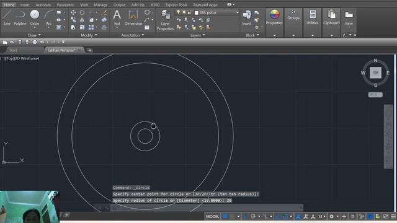
Task: Open the Clipboard panel
Action: coord(331,17)
